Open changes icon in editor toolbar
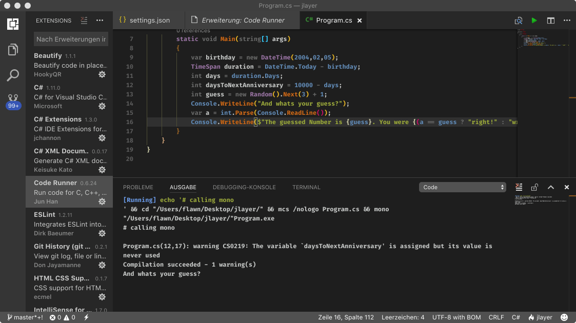 click(x=519, y=21)
